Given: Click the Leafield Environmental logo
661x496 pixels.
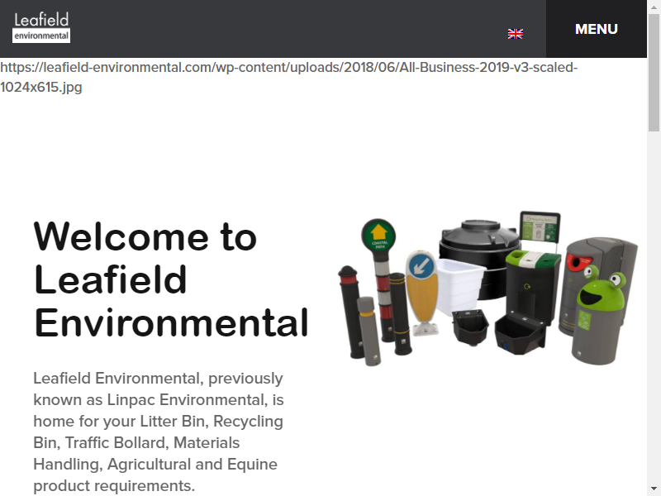Looking at the screenshot, I should coord(41,28).
